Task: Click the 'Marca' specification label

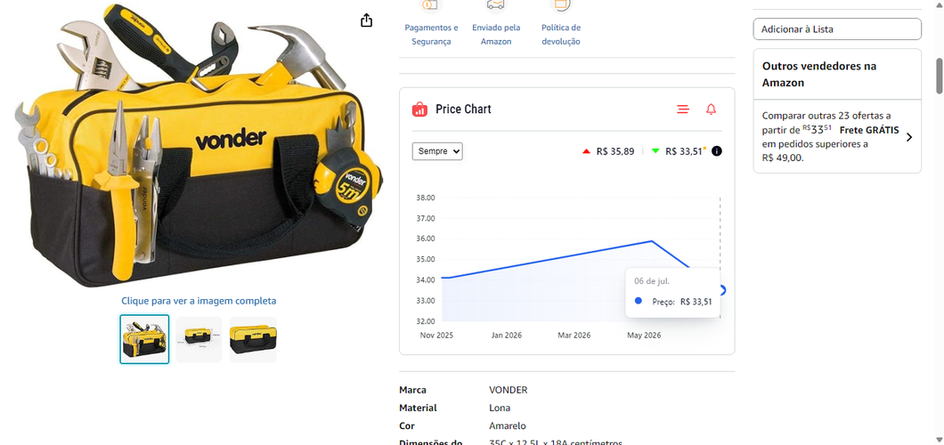Action: 412,391
